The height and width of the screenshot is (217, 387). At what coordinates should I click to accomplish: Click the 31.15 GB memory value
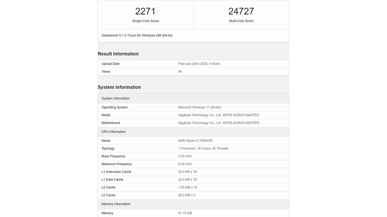point(185,213)
